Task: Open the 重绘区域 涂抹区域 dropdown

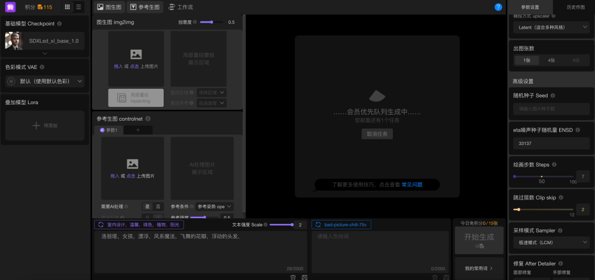Action: 212,92
